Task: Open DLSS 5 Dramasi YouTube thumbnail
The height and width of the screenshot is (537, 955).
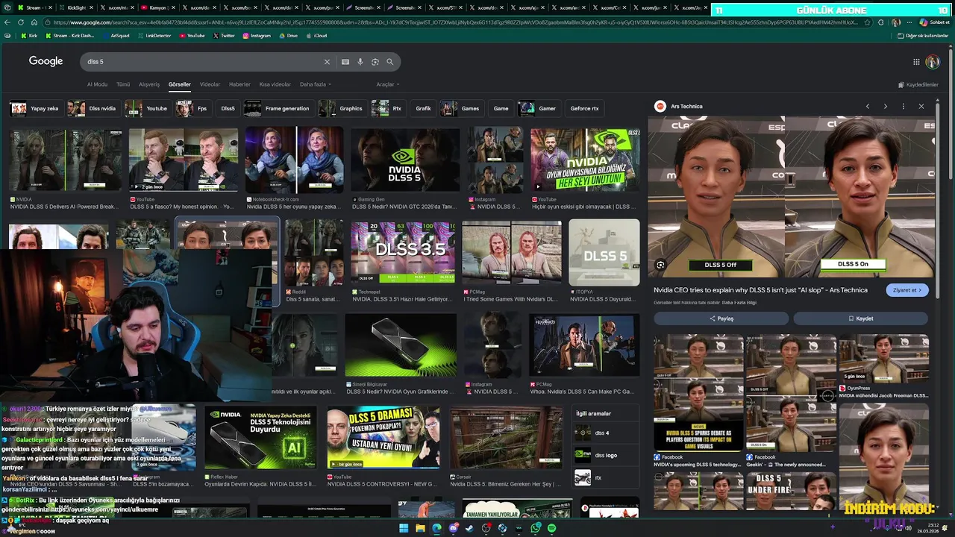Action: (x=383, y=437)
